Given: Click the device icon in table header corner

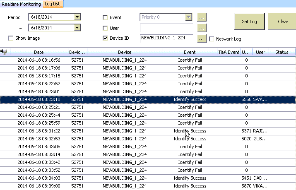Looking at the screenshot, I should click(x=5, y=52).
